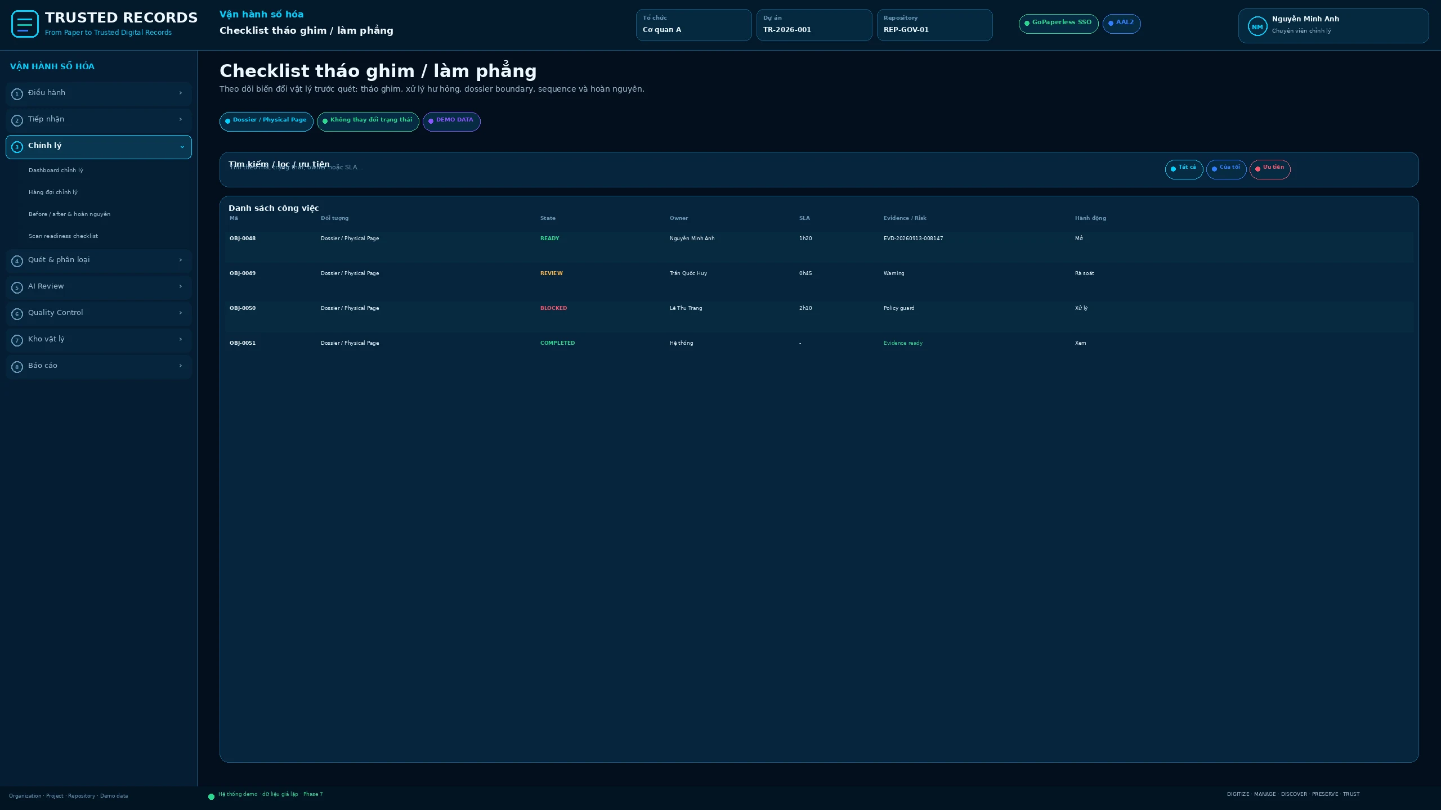
Task: Click the number 7 icon beside Kho vật lý
Action: [x=17, y=340]
